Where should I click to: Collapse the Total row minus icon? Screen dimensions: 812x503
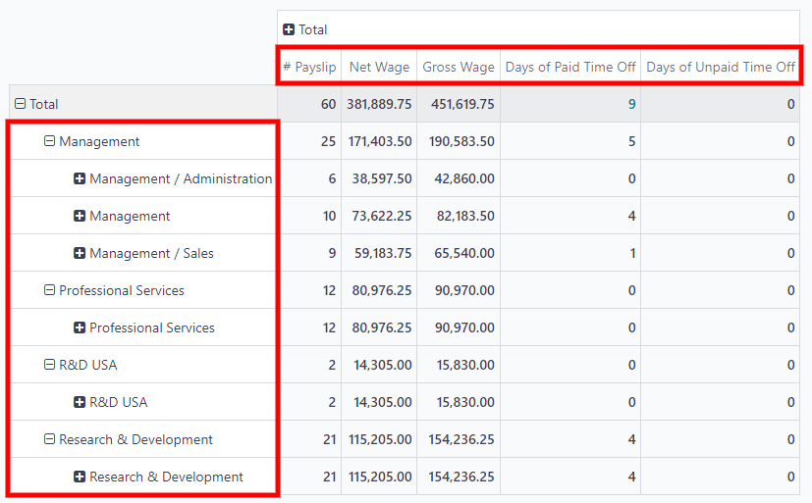pyautogui.click(x=20, y=104)
